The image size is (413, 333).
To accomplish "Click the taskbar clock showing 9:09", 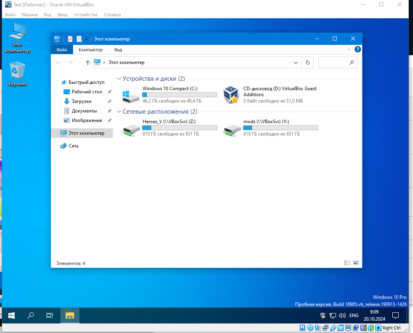I will click(374, 316).
